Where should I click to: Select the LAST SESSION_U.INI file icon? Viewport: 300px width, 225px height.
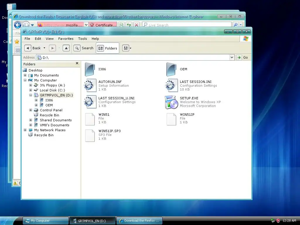pos(90,102)
